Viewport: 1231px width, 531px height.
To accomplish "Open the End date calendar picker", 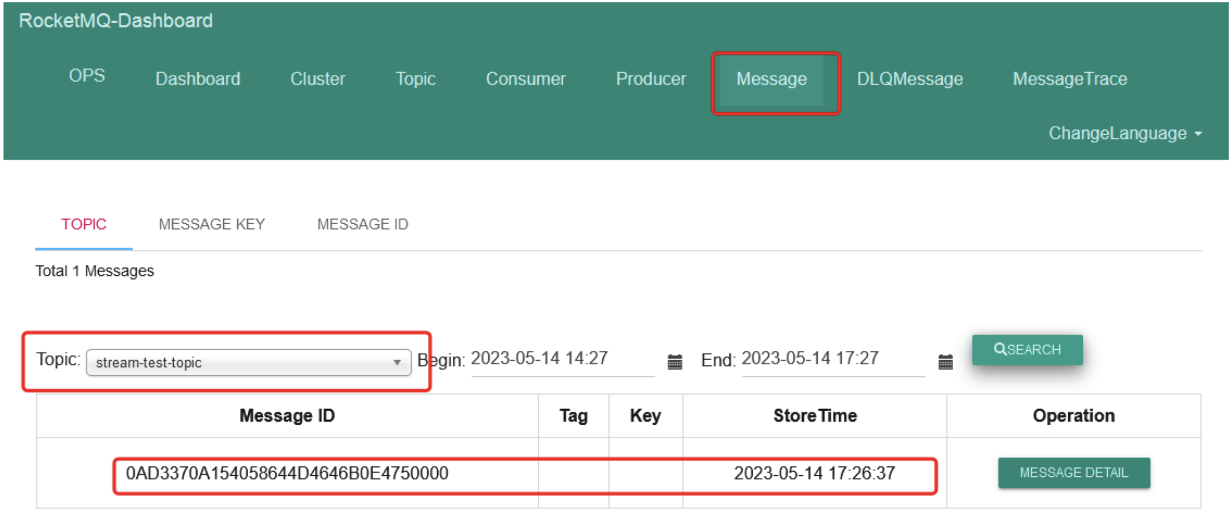I will click(946, 362).
